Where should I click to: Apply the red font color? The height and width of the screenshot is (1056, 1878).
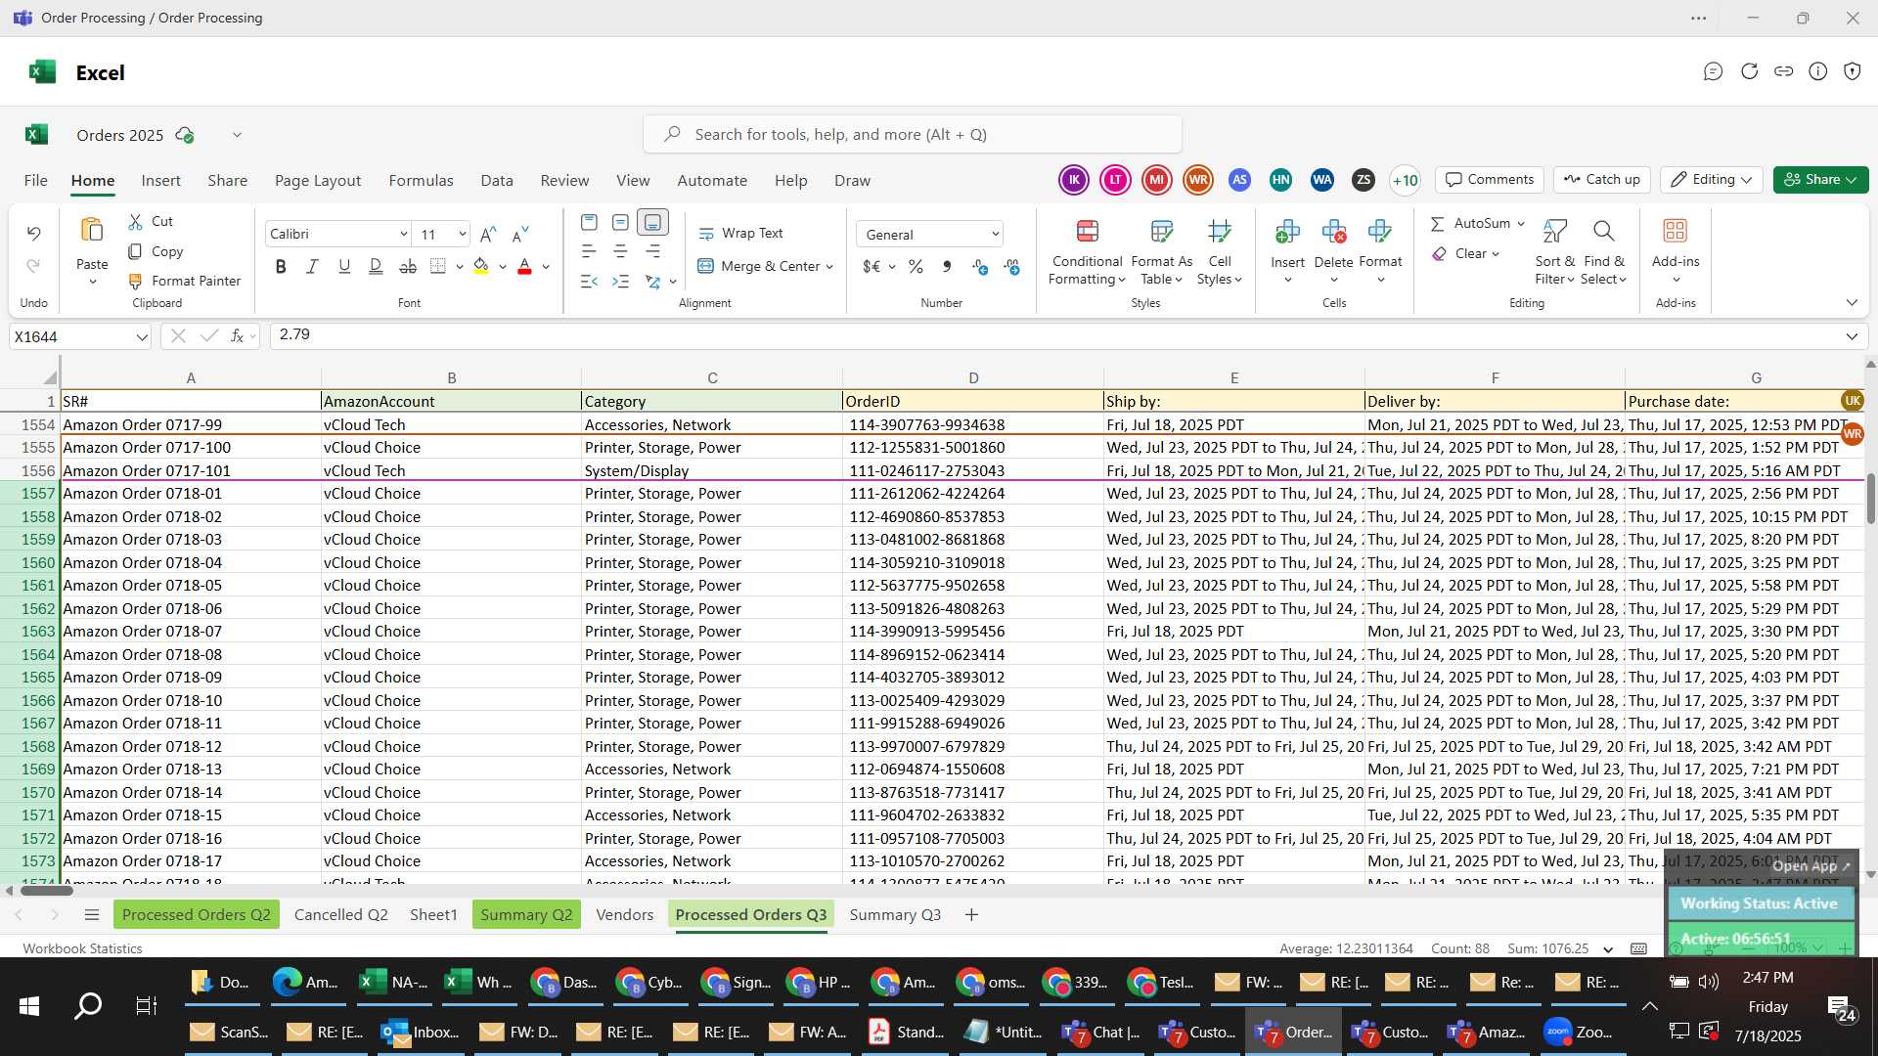(524, 266)
